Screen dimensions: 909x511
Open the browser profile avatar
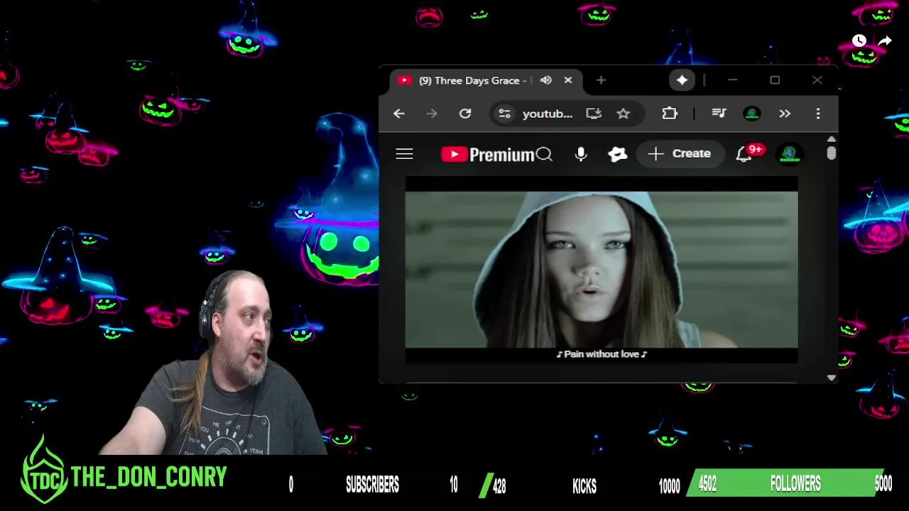[752, 114]
